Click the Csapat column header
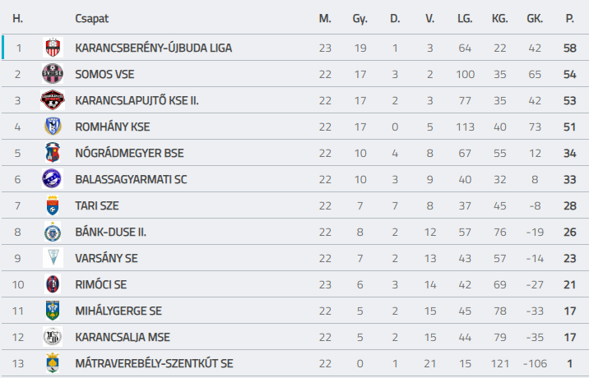This screenshot has width=589, height=378. [x=91, y=18]
